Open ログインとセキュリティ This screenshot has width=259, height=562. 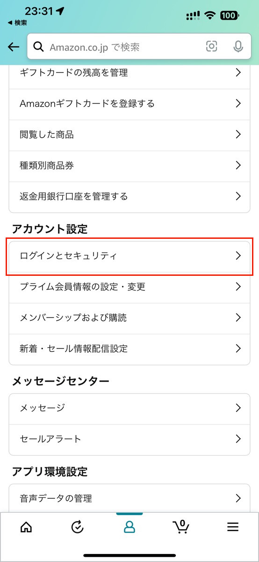pyautogui.click(x=129, y=256)
